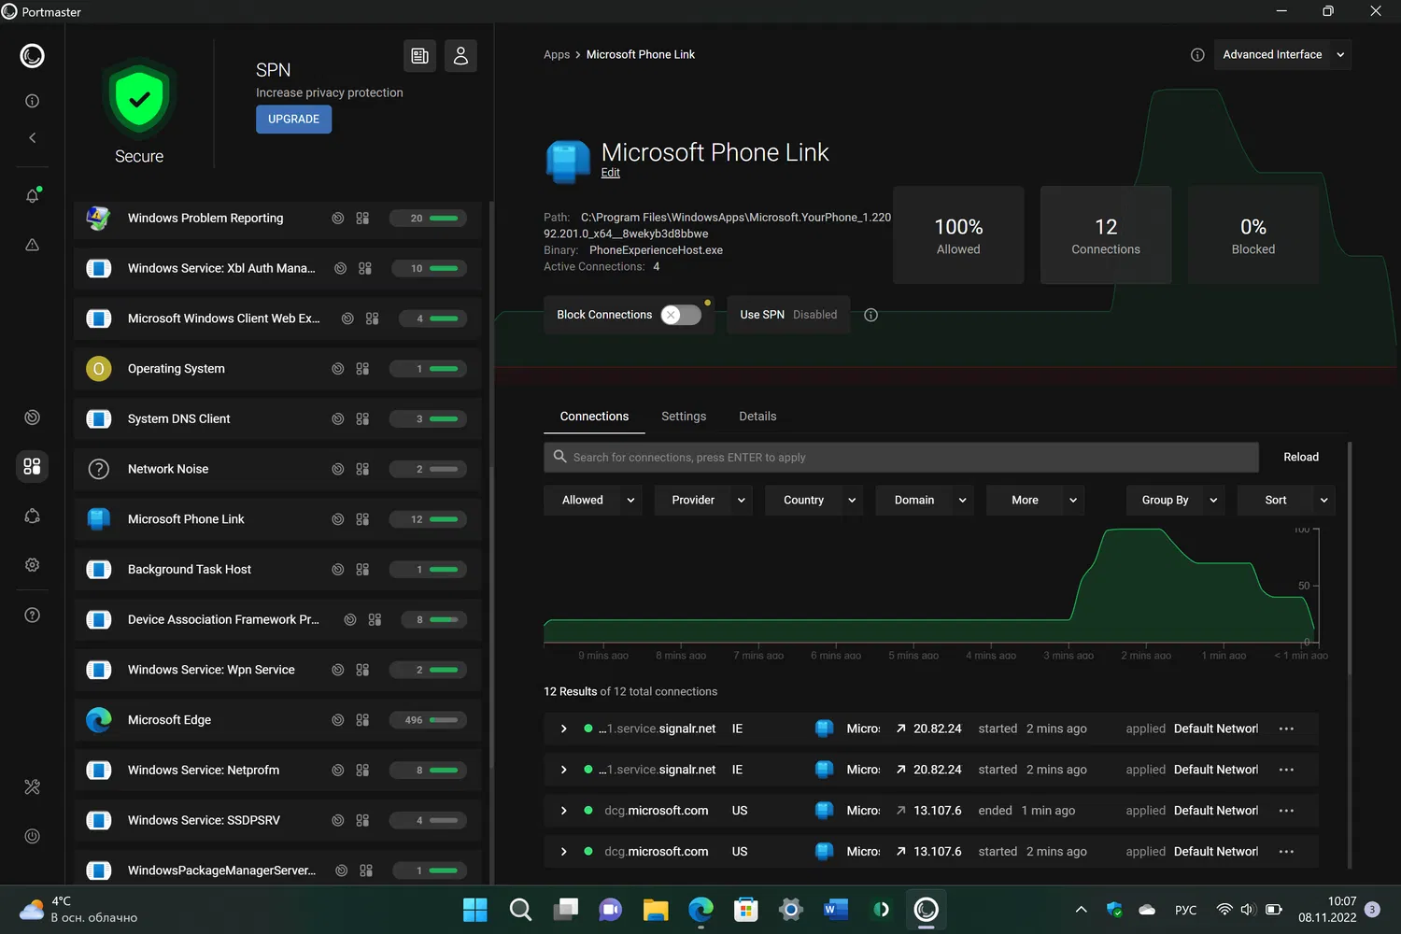Switch to the Details tab
1401x934 pixels.
coord(757,417)
